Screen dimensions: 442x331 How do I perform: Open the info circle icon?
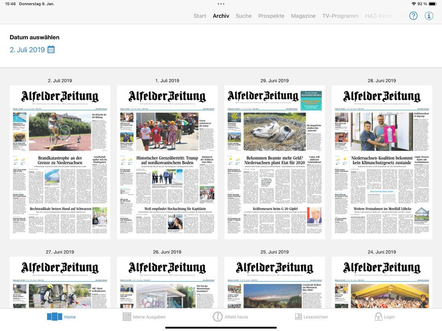429,16
